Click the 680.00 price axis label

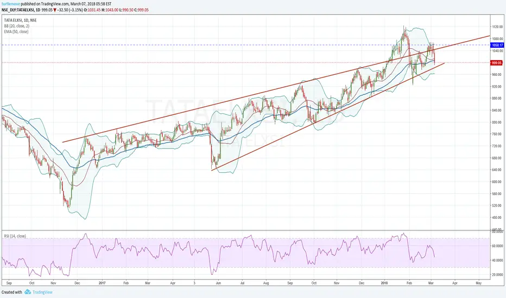click(x=497, y=158)
